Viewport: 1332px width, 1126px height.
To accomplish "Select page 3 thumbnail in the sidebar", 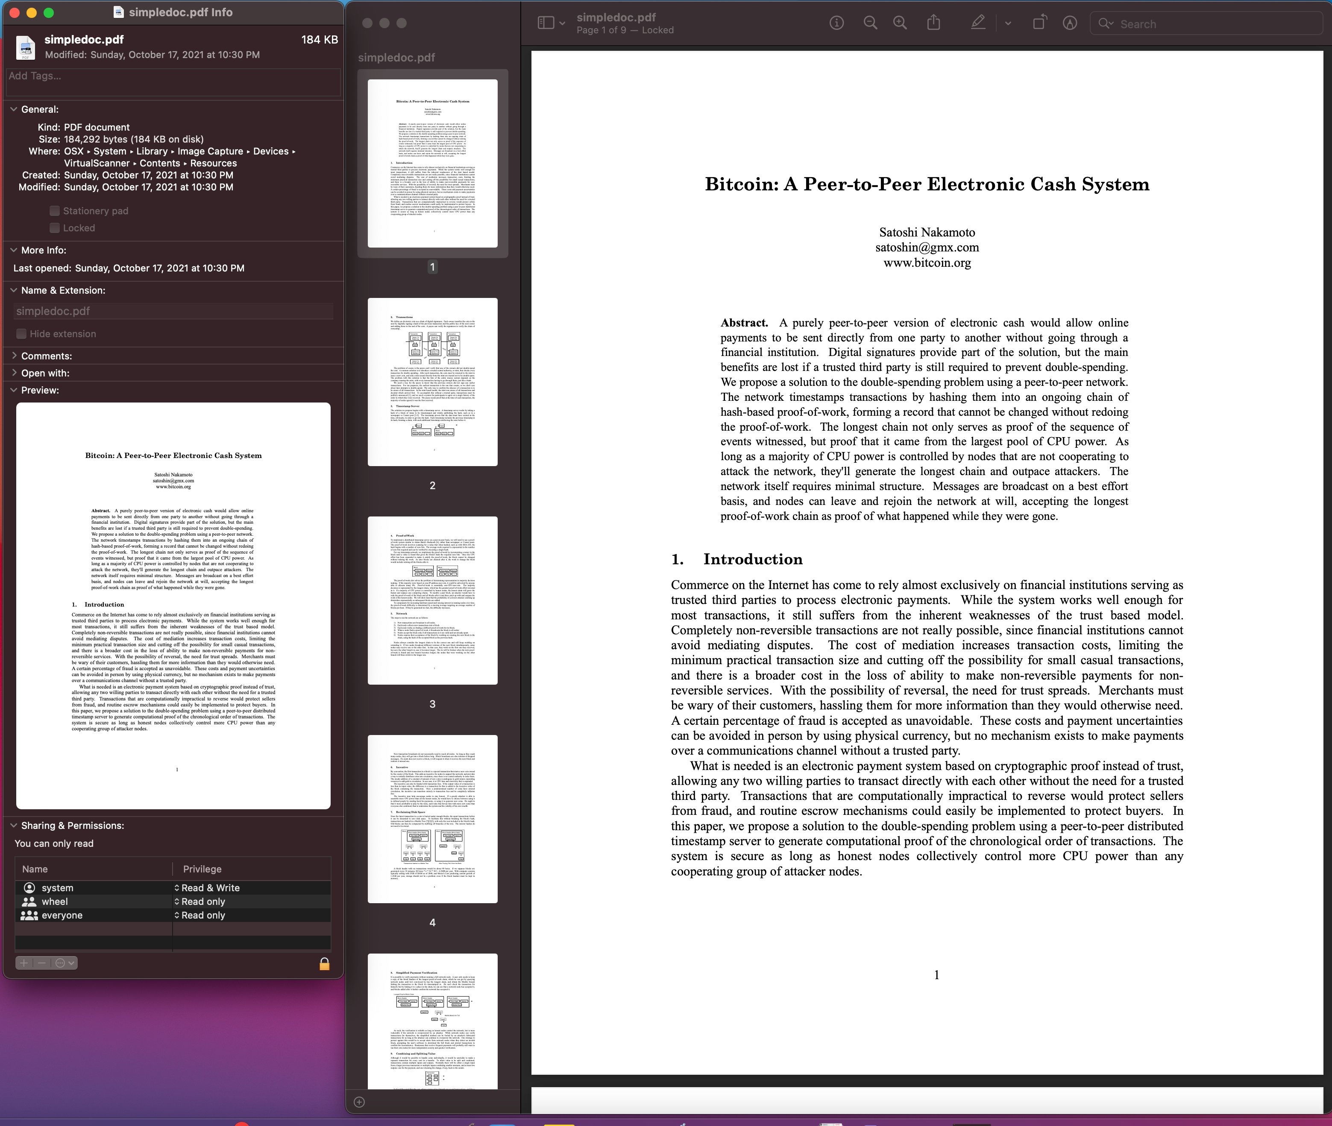I will click(x=432, y=600).
